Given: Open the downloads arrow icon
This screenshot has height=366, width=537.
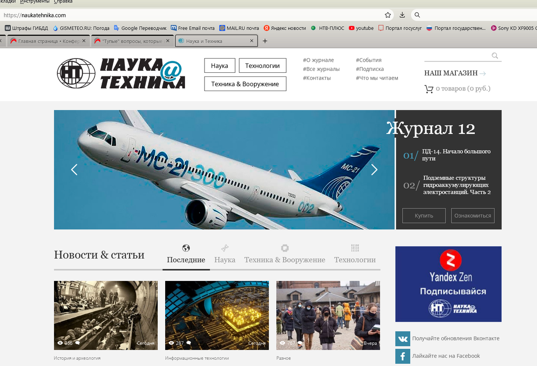Looking at the screenshot, I should click(402, 15).
